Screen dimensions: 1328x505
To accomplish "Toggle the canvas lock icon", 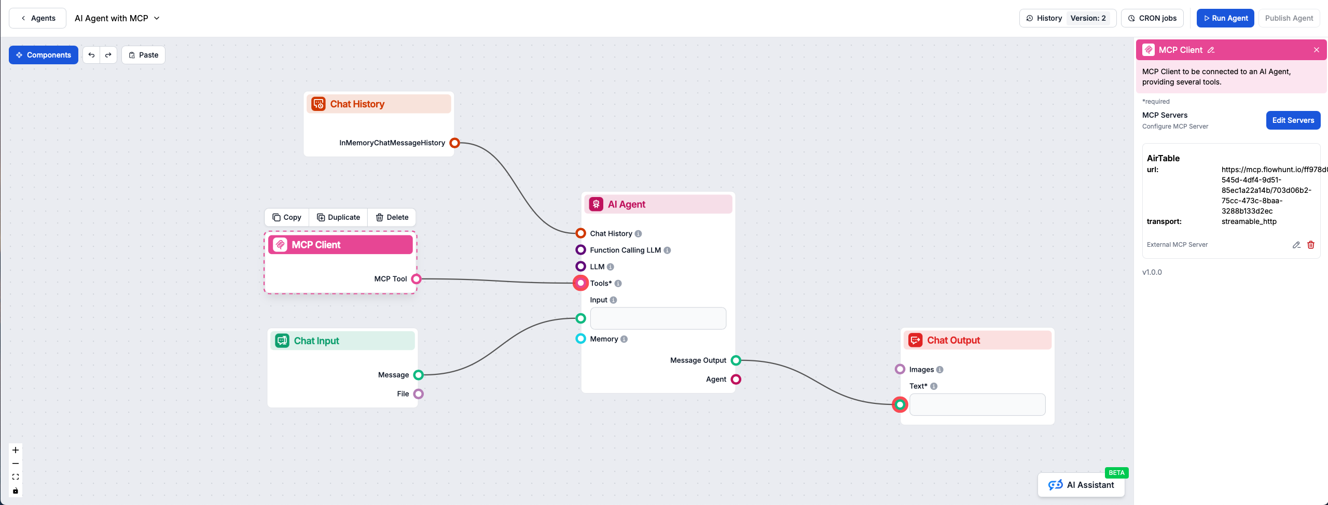I will [x=15, y=490].
